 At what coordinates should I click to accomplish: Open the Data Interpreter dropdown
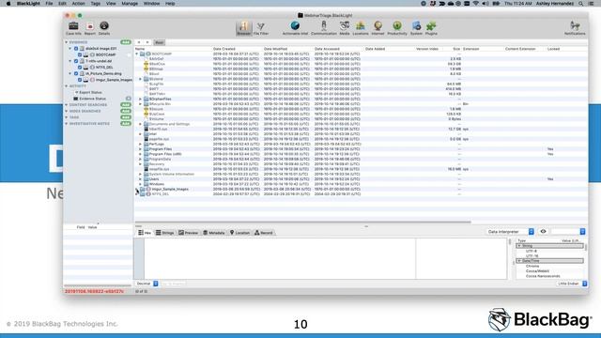pyautogui.click(x=510, y=232)
